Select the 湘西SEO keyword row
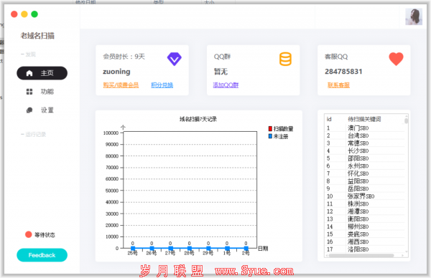Image resolution: width=431 pixels, height=278 pixels. tap(364, 241)
